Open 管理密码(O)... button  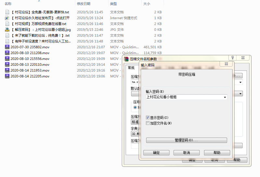coord(187,140)
